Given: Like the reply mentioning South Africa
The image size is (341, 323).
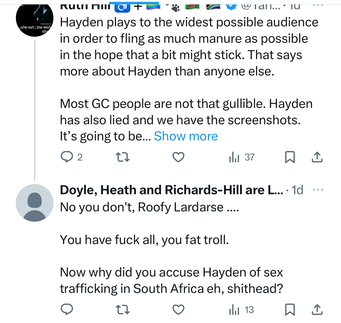Looking at the screenshot, I should pos(178,310).
